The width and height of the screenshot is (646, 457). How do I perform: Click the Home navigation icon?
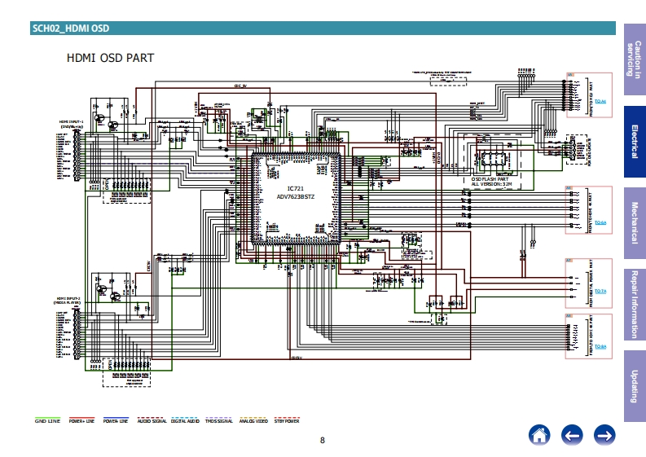pos(539,435)
